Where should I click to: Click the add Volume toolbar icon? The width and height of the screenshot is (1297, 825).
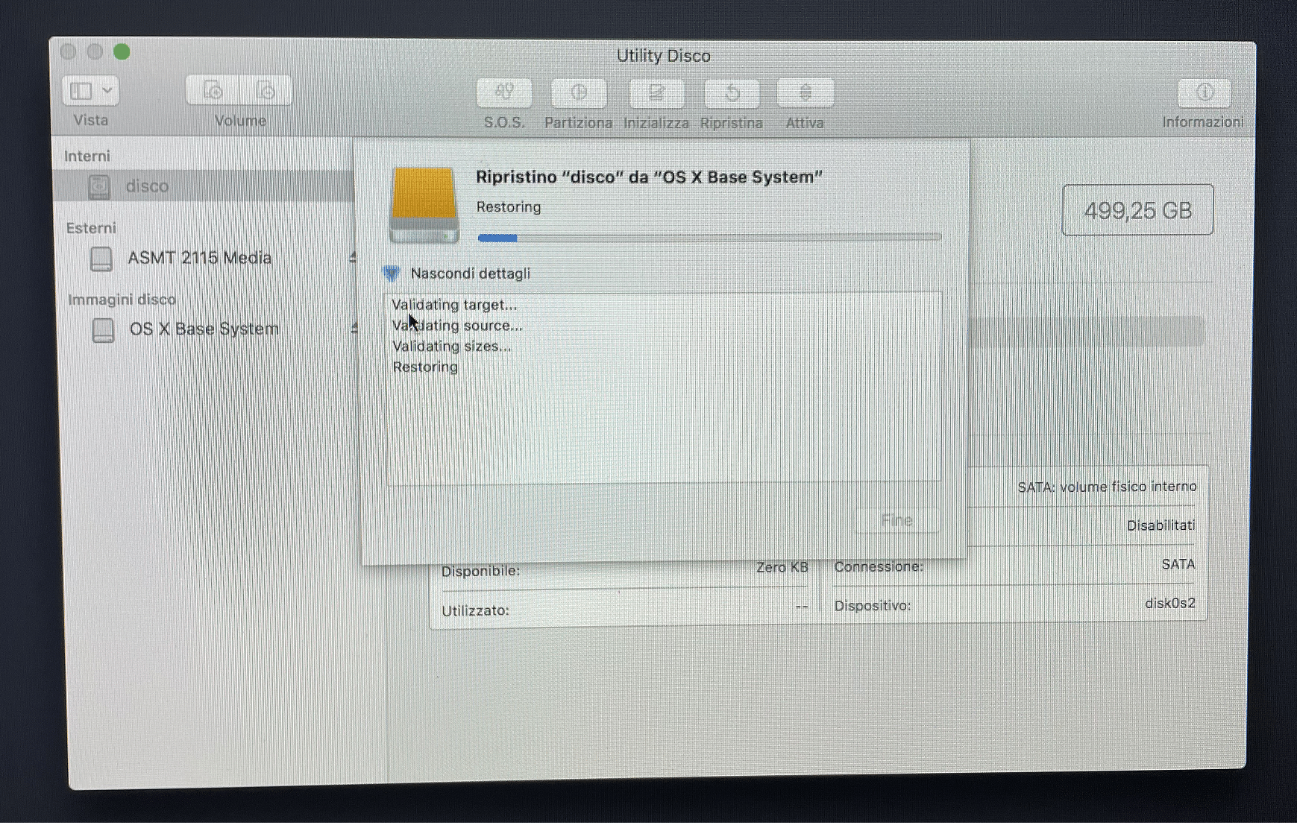pos(213,90)
